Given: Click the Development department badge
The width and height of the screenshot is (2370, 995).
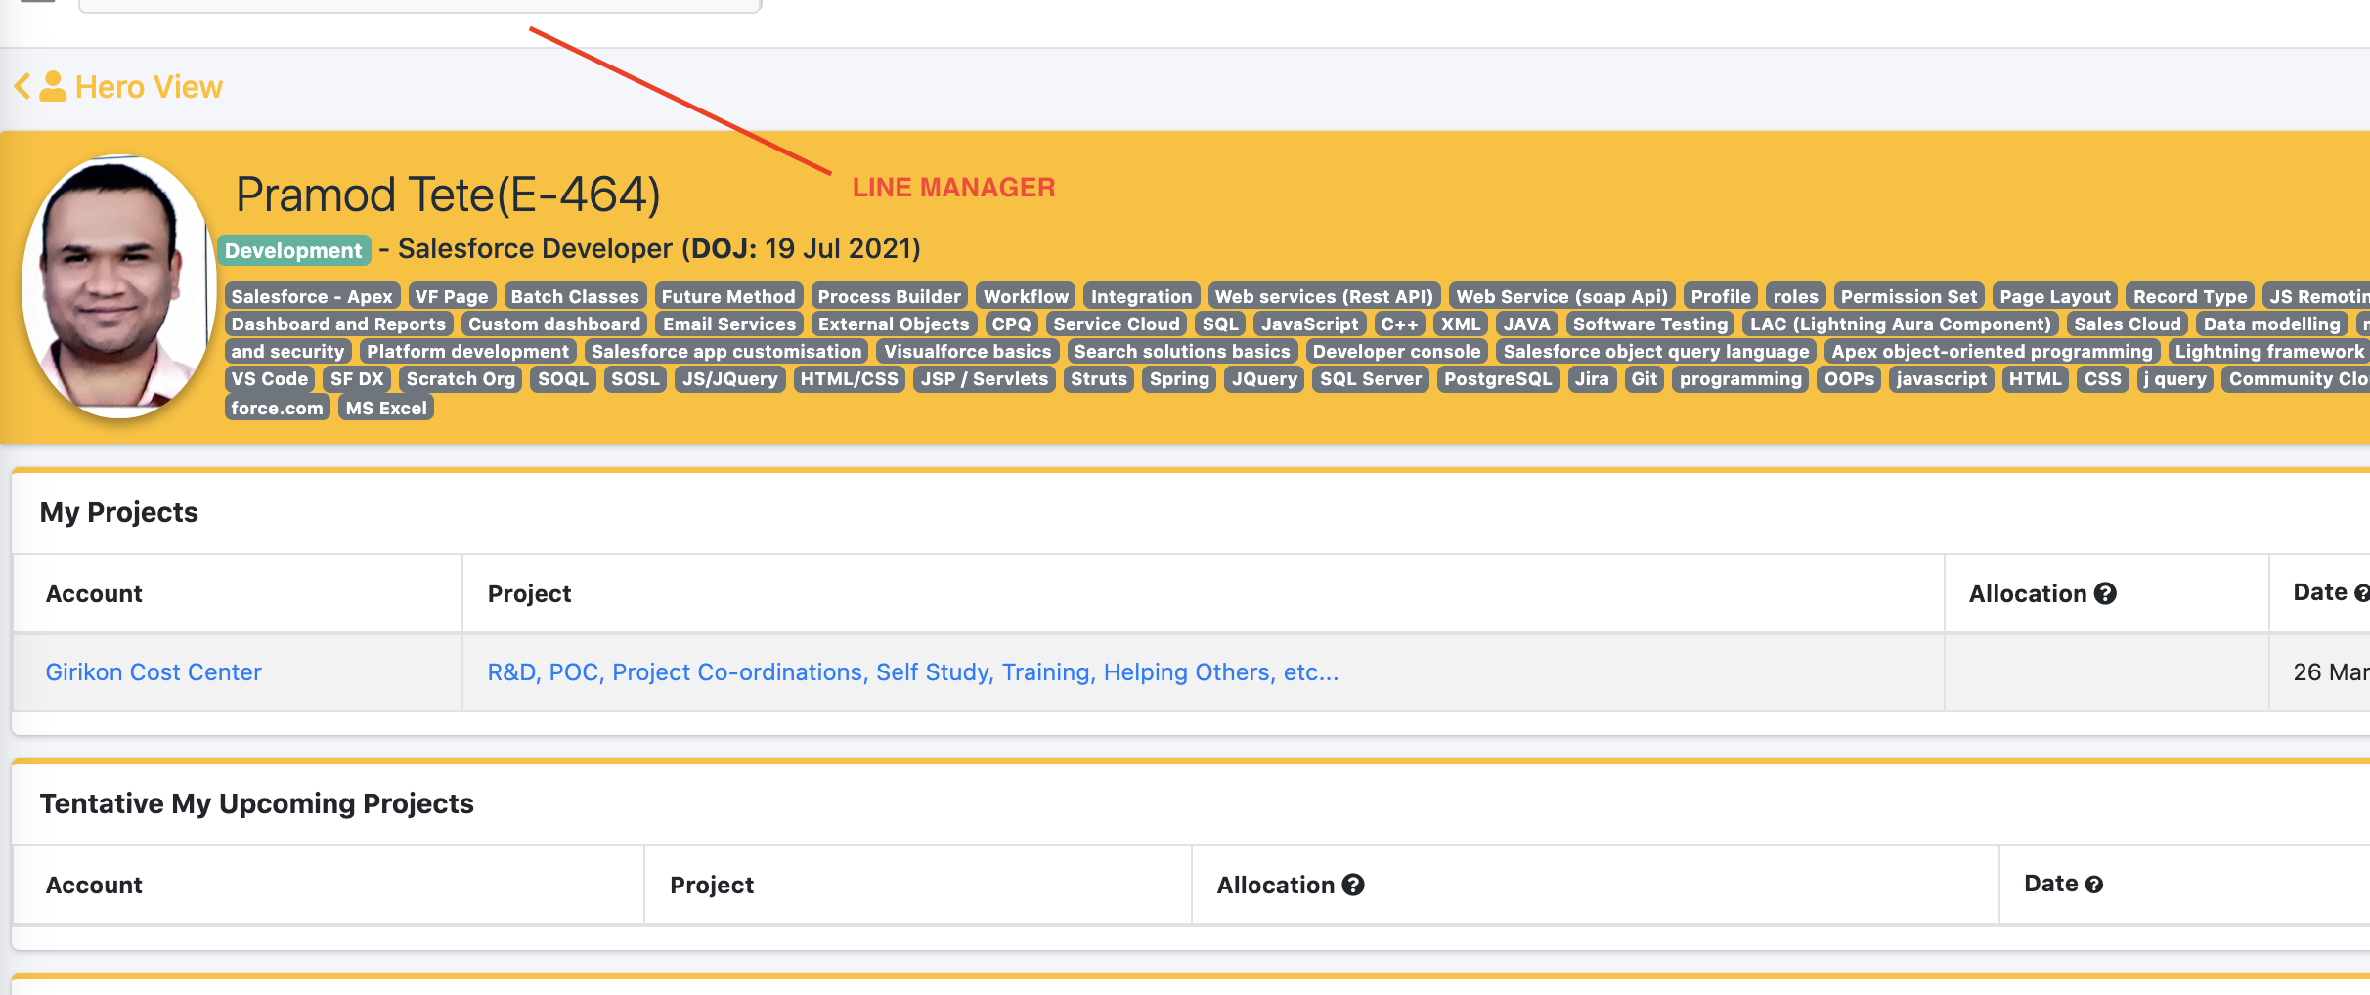Looking at the screenshot, I should (x=293, y=250).
